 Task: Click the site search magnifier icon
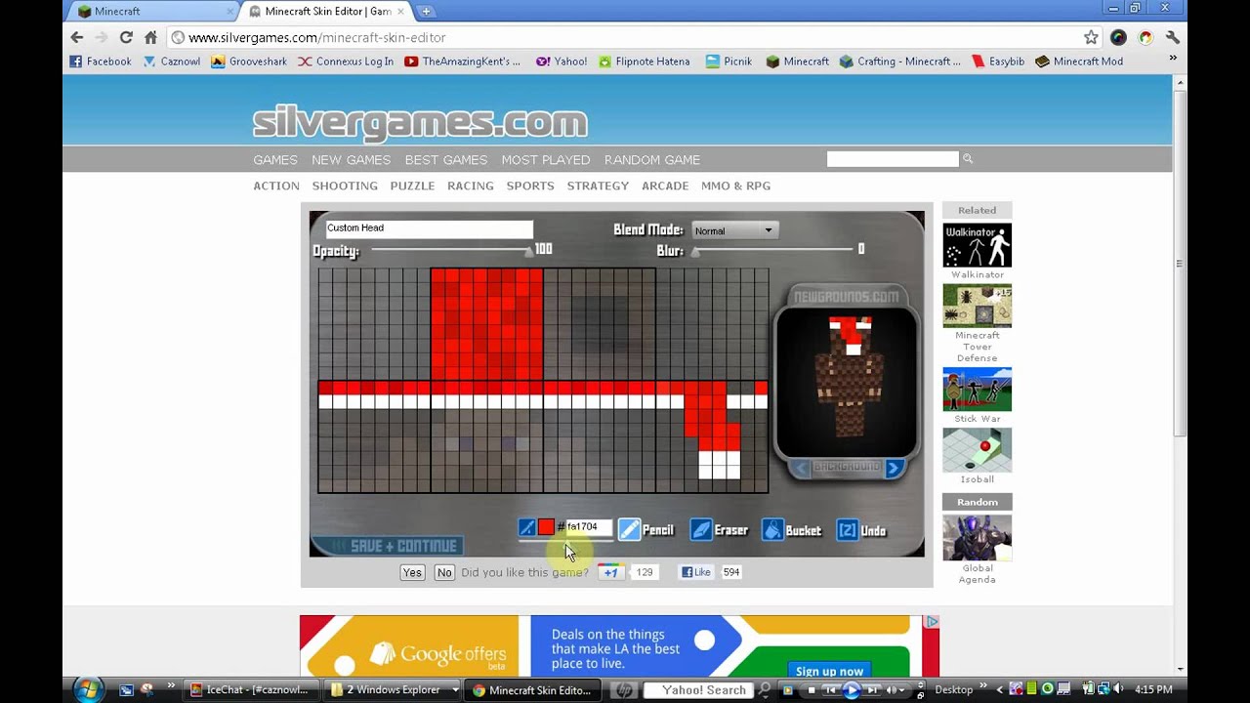[x=968, y=158]
